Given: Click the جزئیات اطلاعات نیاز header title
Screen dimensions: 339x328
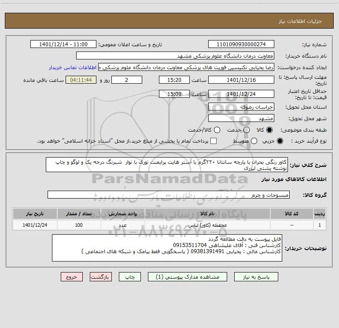Looking at the screenshot, I should coord(300,21).
